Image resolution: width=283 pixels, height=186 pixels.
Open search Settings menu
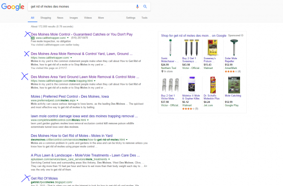[x=131, y=18]
